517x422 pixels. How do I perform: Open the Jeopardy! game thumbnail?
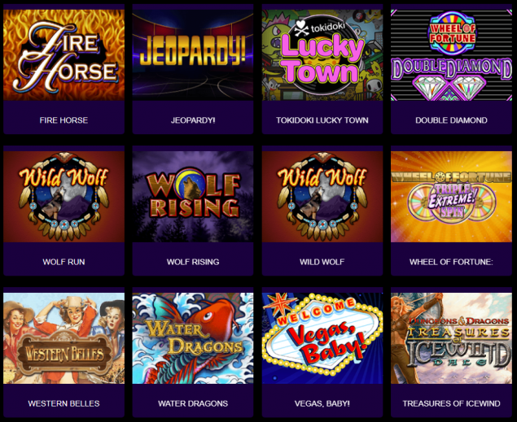point(193,55)
